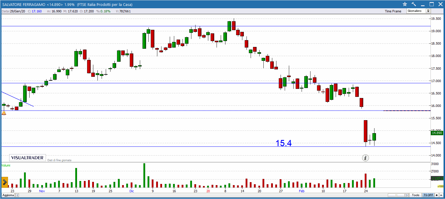Add chart to favorites with star icon
The height and width of the screenshot is (199, 445).
(x=405, y=4)
